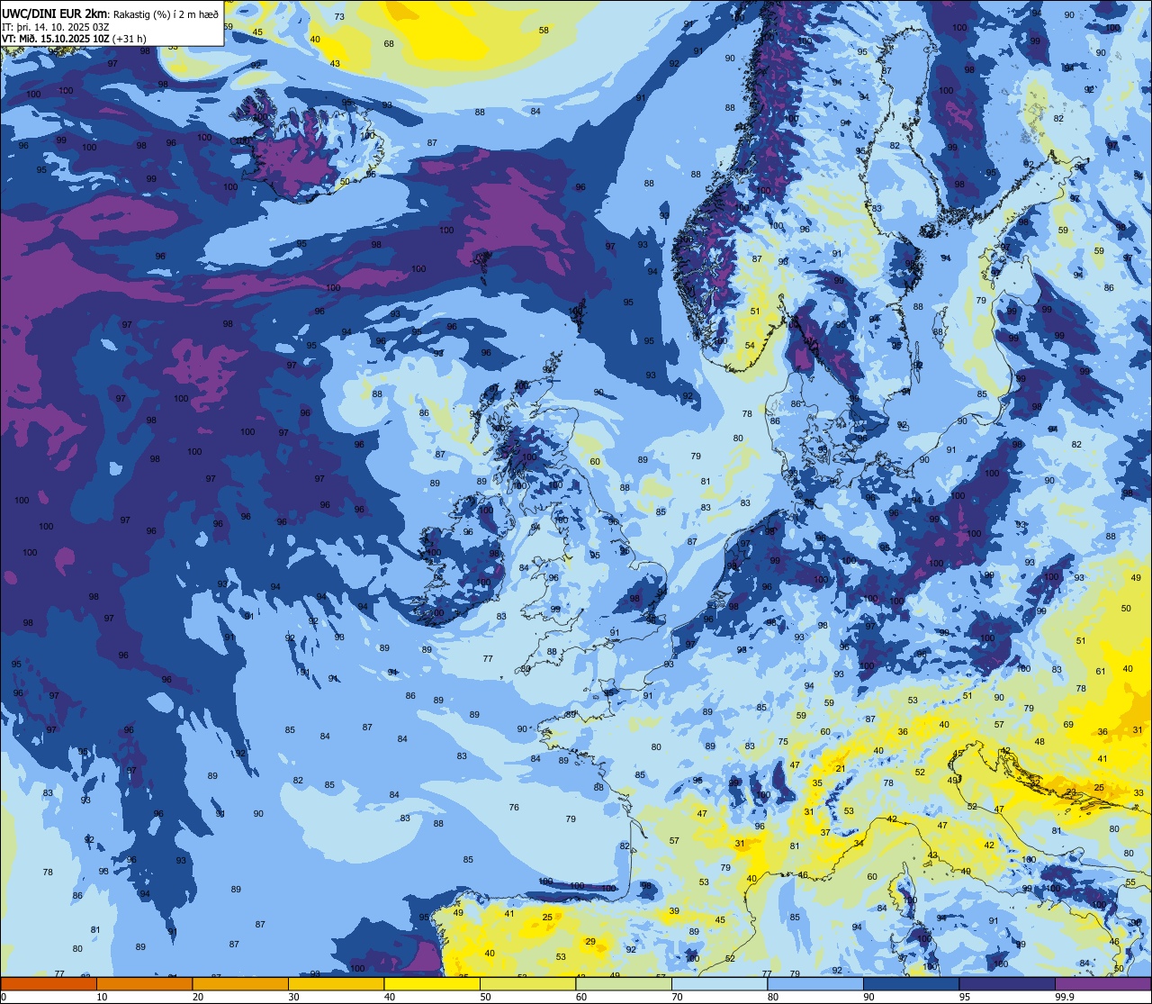Screen dimensions: 1152x1004
Task: Pick the 30–40 golden yellow legend swatch
Action: [x=336, y=983]
